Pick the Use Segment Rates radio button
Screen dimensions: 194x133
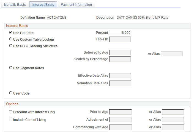pos(11,68)
